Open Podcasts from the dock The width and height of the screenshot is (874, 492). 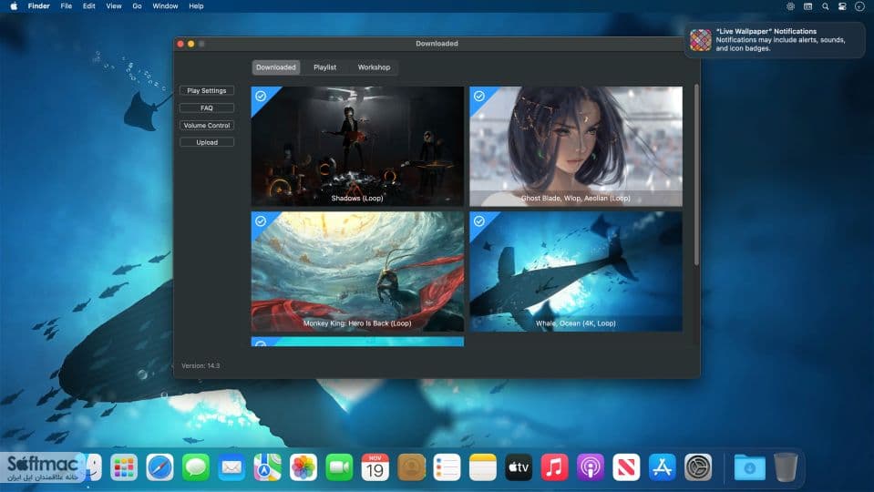pyautogui.click(x=591, y=466)
